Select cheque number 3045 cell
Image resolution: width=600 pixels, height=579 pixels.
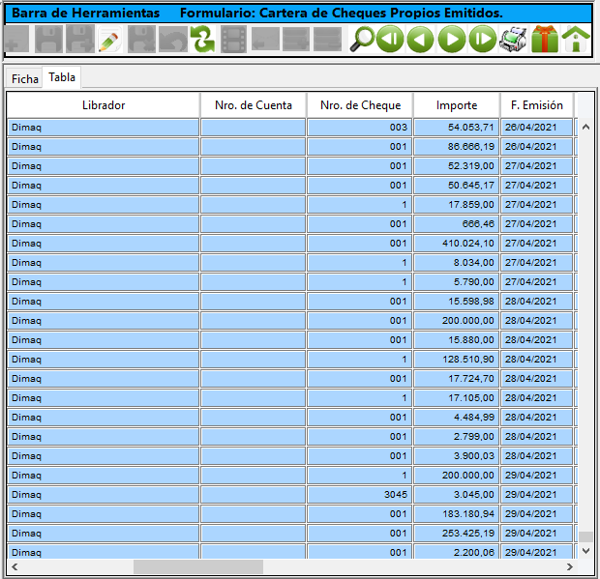[360, 495]
